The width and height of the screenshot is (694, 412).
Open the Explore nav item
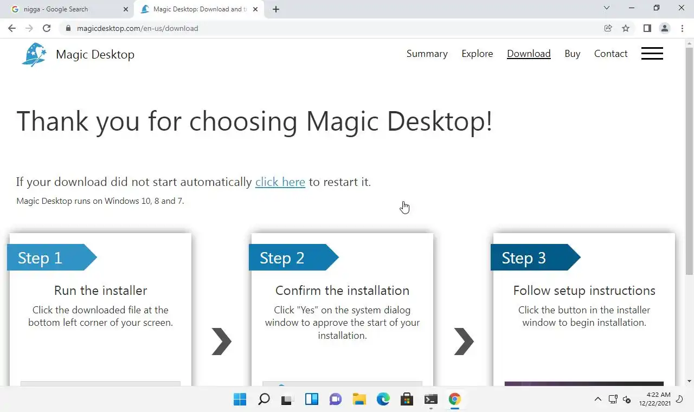point(477,54)
